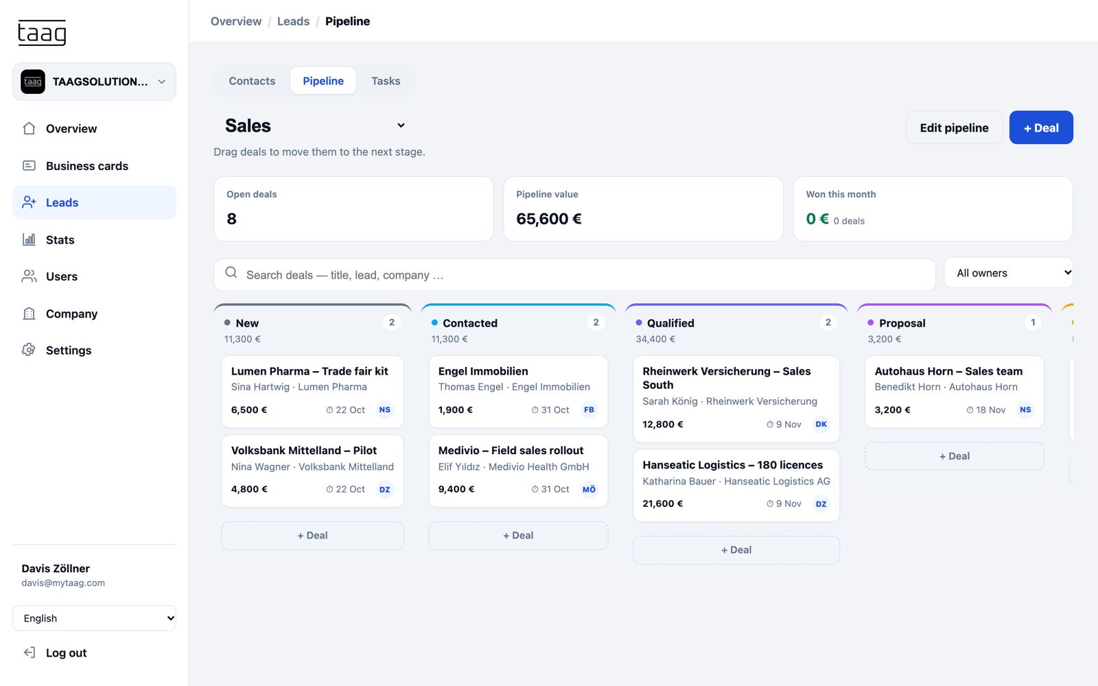Click the user name Davis Zöllner
The width and height of the screenshot is (1098, 686).
point(56,569)
